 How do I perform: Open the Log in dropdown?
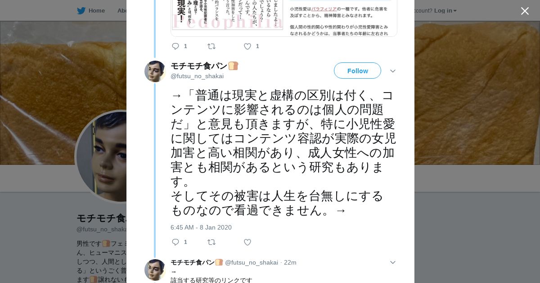pyautogui.click(x=445, y=10)
